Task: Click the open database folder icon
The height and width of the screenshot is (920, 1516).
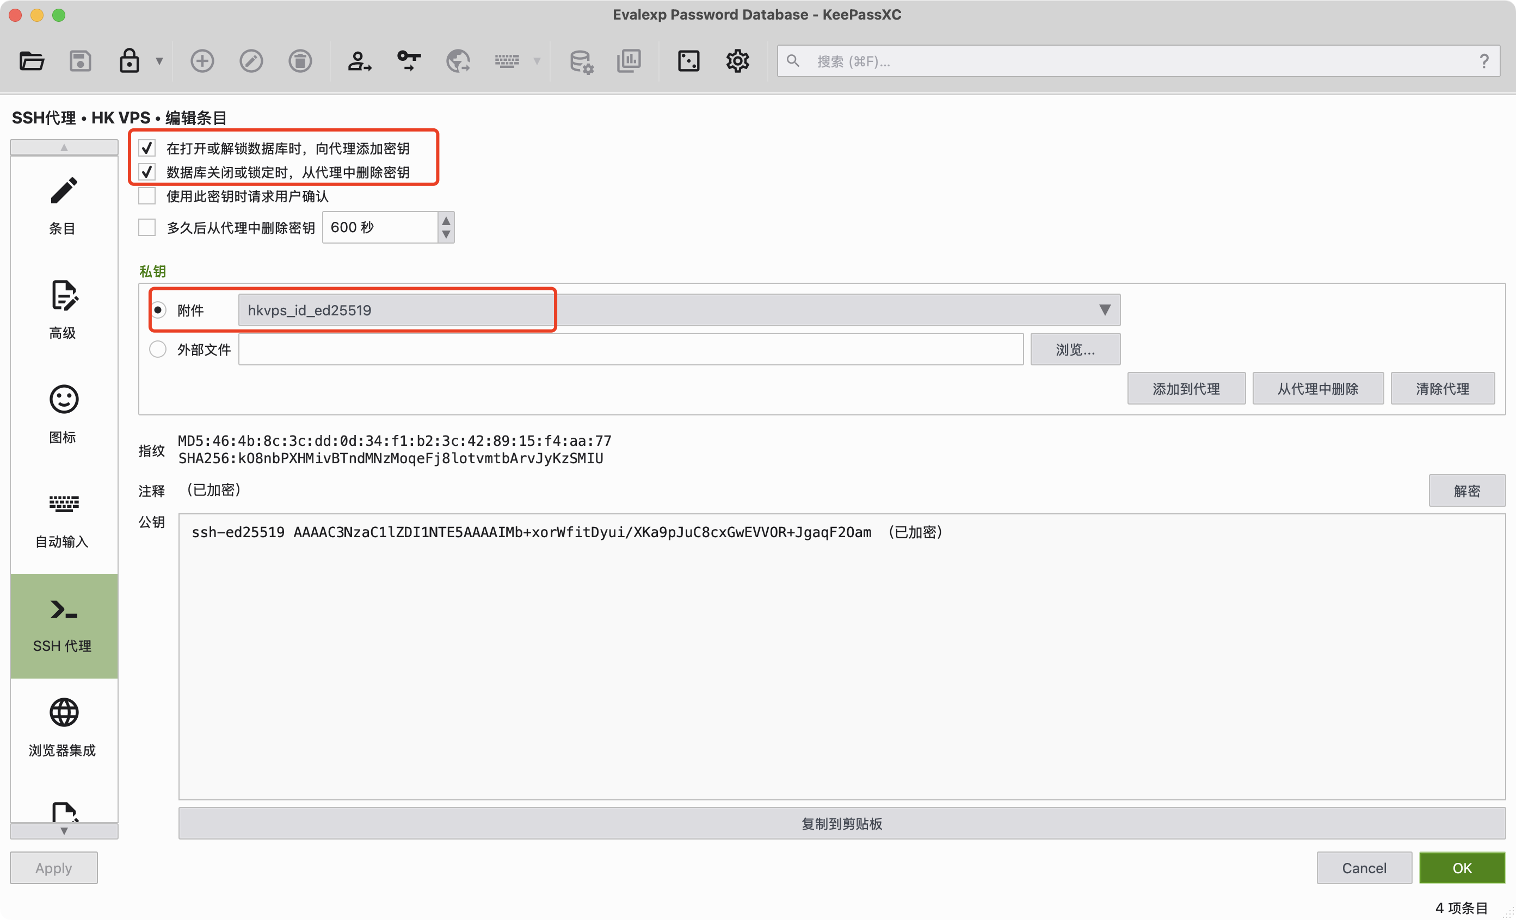Action: tap(32, 61)
